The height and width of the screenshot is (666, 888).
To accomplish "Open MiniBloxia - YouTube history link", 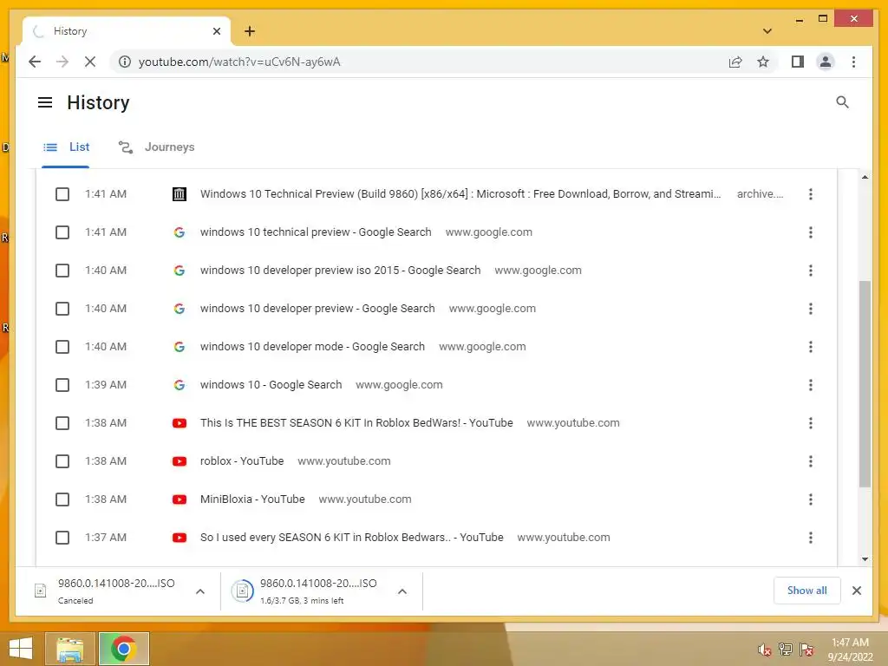I will click(252, 499).
